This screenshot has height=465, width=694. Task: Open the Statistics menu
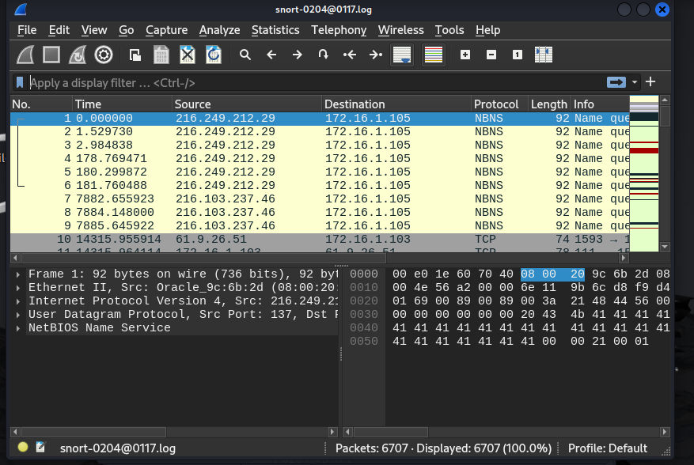[275, 30]
